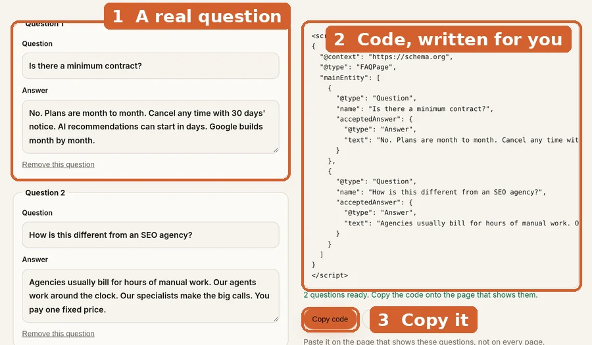Click the Answer label above minimum contract answer

35,90
